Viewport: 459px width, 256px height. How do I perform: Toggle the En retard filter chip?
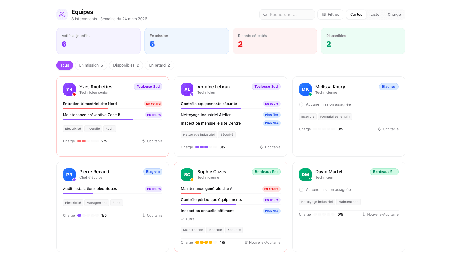tap(159, 65)
